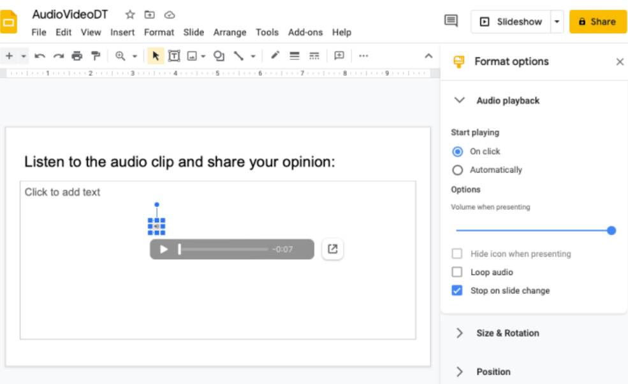
Task: Open the Edit menu
Action: (63, 32)
